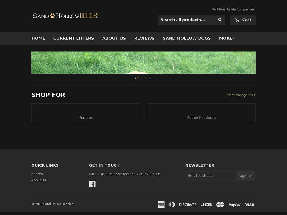Open the Cart button
Image resolution: width=287 pixels, height=215 pixels.
242,20
